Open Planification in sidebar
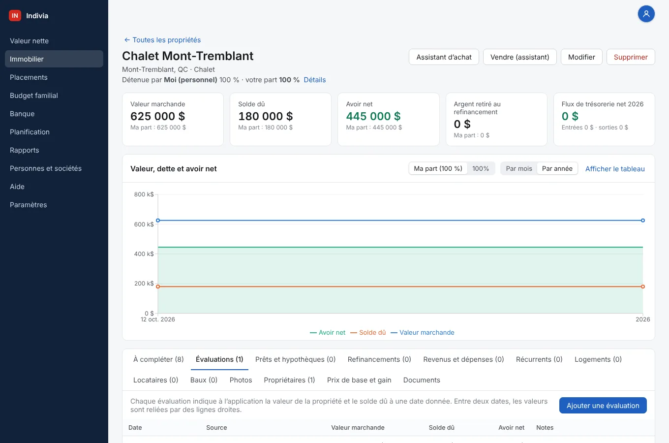 pos(54,132)
